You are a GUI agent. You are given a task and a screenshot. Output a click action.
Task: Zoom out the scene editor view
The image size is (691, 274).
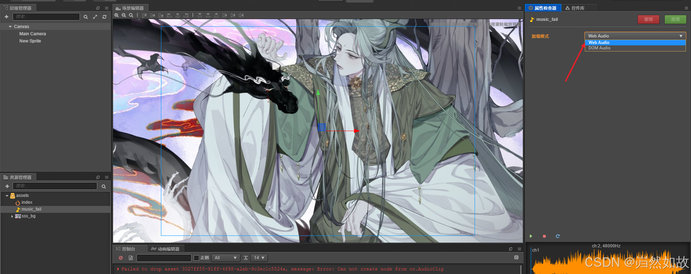point(124,15)
